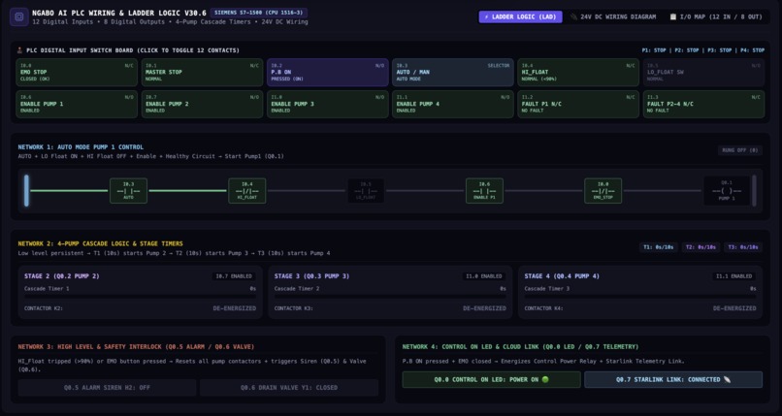Image resolution: width=782 pixels, height=416 pixels.
Task: Click the CONTACTOR K2 DE-ENERGIZED status
Action: [235, 308]
